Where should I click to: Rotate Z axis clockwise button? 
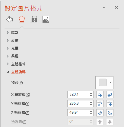tap(100, 113)
